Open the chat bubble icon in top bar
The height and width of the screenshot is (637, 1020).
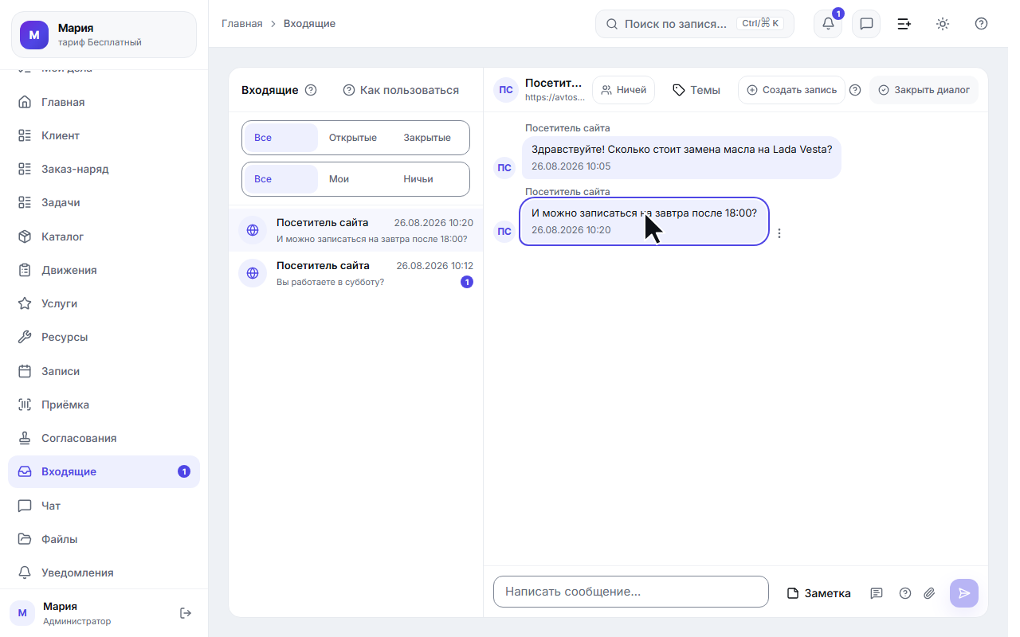866,24
